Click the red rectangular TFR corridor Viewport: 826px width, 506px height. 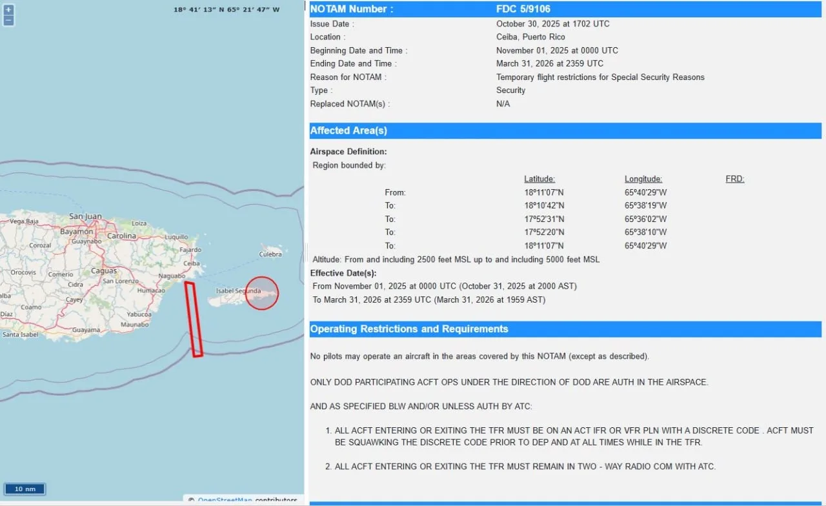coord(193,319)
